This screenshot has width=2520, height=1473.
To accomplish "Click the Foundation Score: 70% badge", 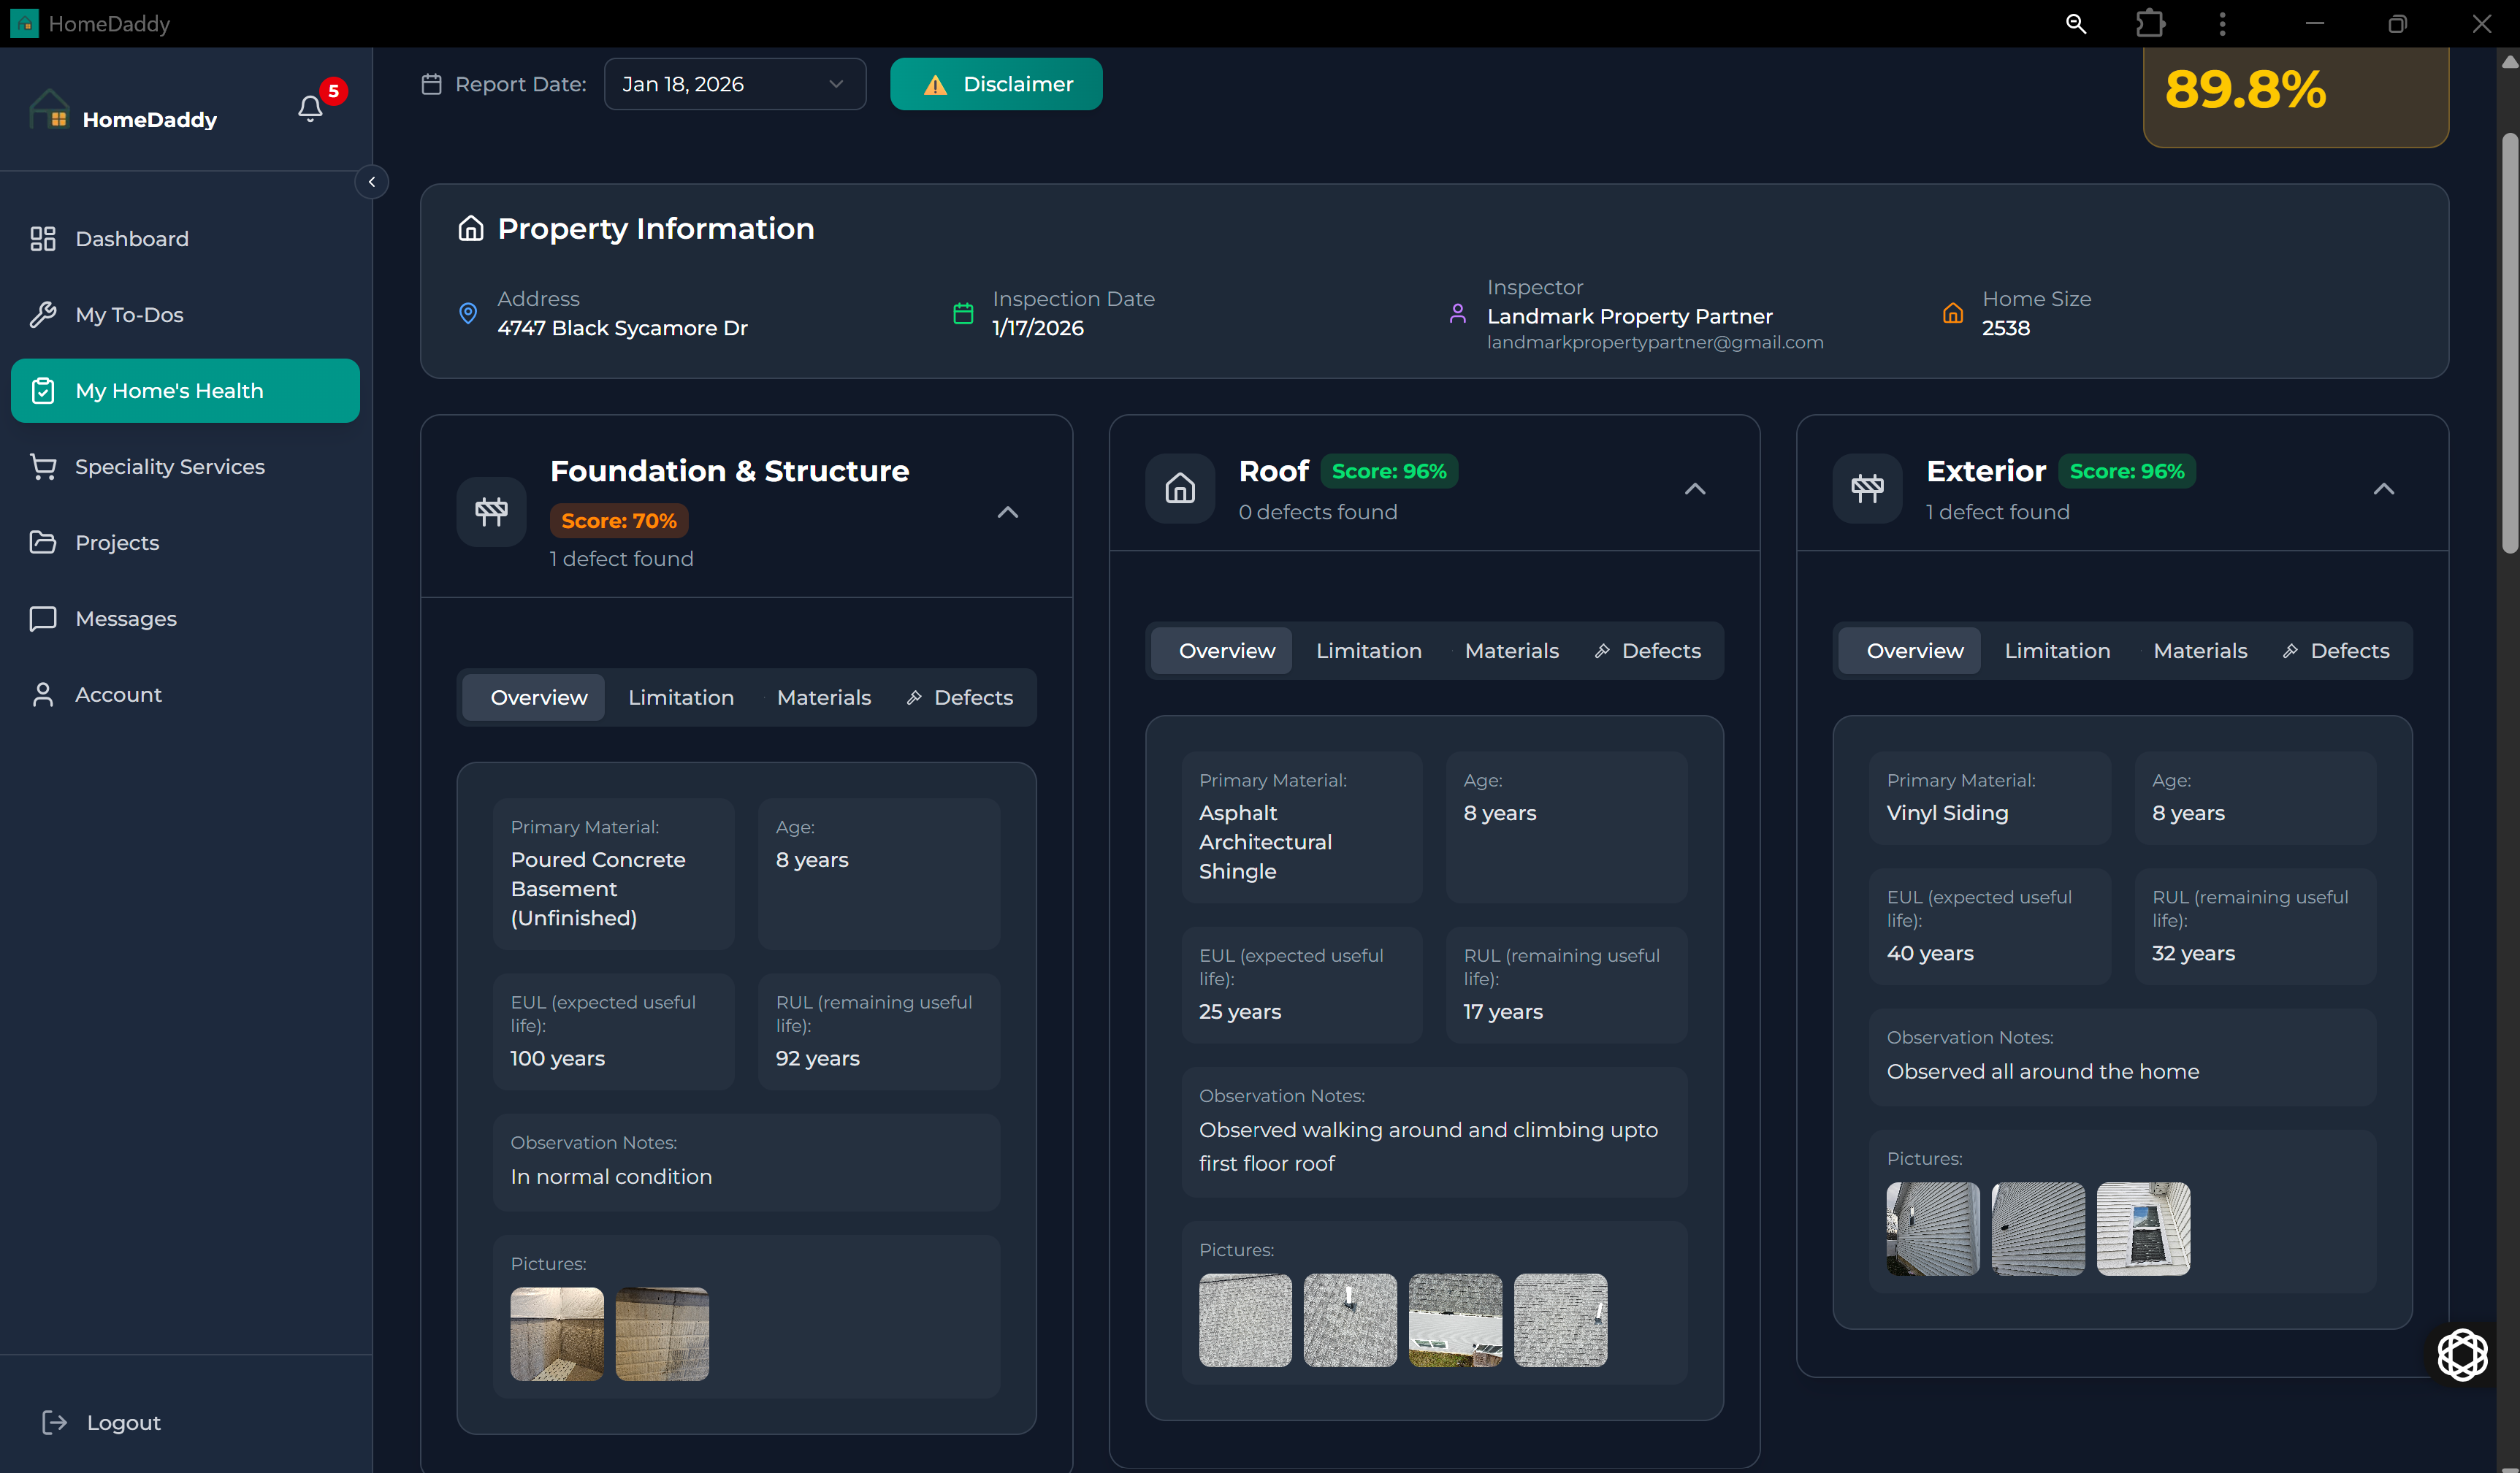I will coord(619,520).
